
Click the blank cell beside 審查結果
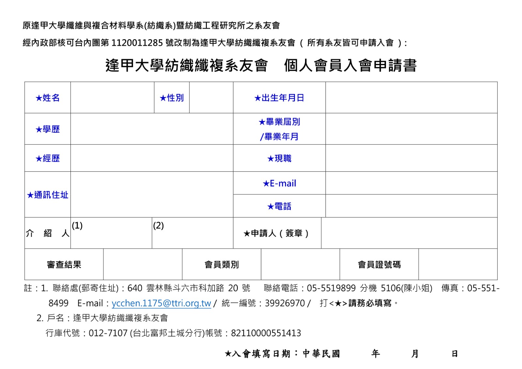143,264
